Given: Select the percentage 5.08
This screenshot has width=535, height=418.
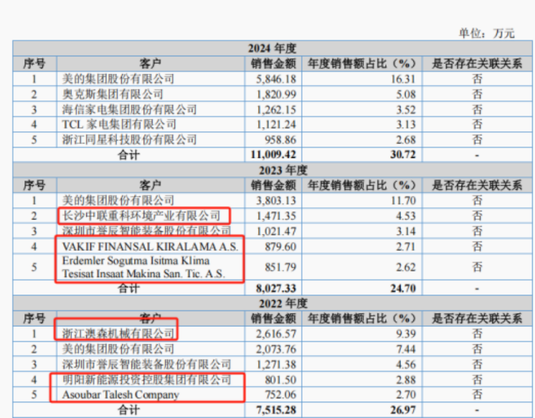Looking at the screenshot, I should (406, 94).
